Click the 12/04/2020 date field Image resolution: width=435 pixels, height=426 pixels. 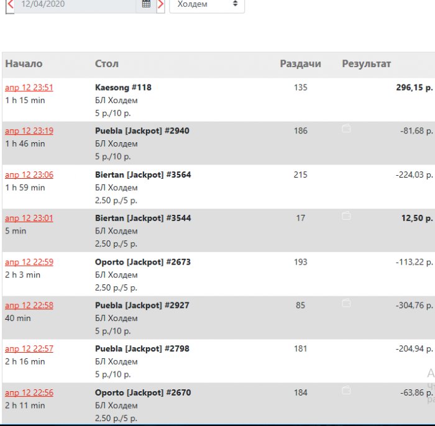75,4
